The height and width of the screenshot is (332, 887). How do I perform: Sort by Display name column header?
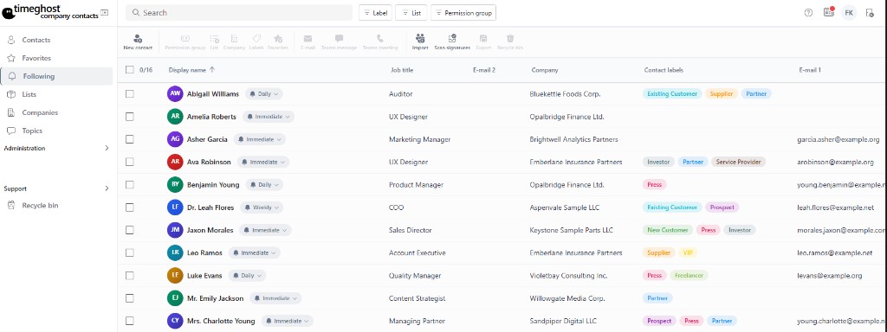(191, 70)
